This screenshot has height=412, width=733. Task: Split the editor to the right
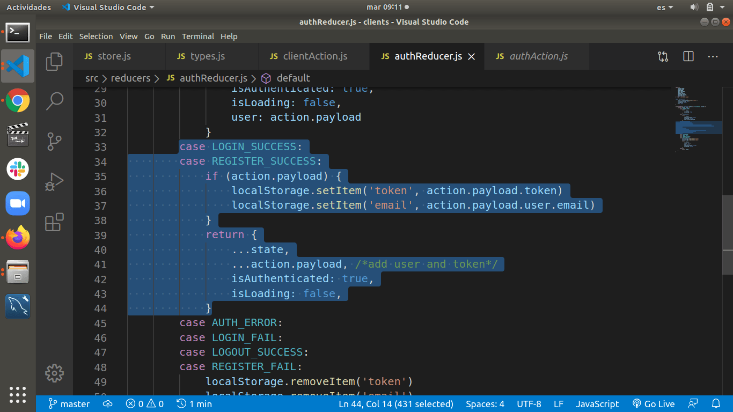tap(688, 56)
